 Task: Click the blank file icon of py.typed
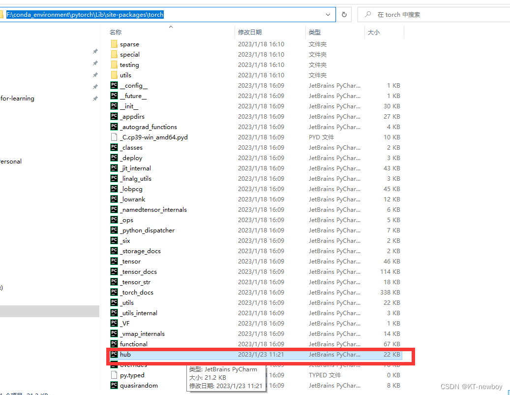114,375
